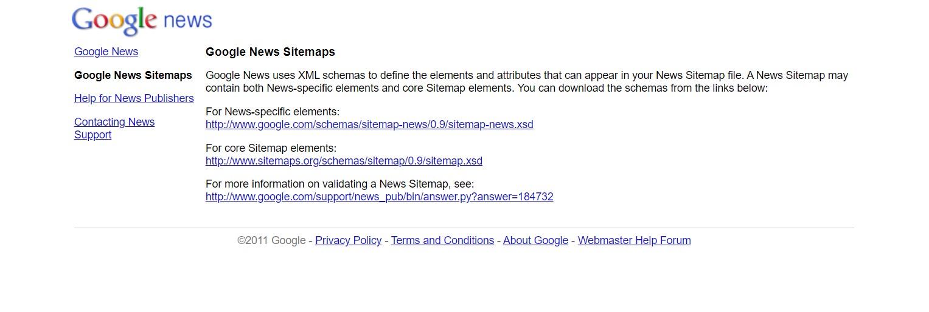This screenshot has height=312, width=929.
Task: Click the word 'news' in the header logo
Action: click(188, 21)
